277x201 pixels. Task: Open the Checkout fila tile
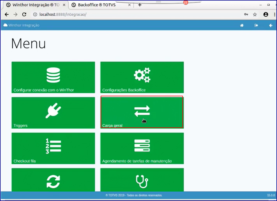53,148
